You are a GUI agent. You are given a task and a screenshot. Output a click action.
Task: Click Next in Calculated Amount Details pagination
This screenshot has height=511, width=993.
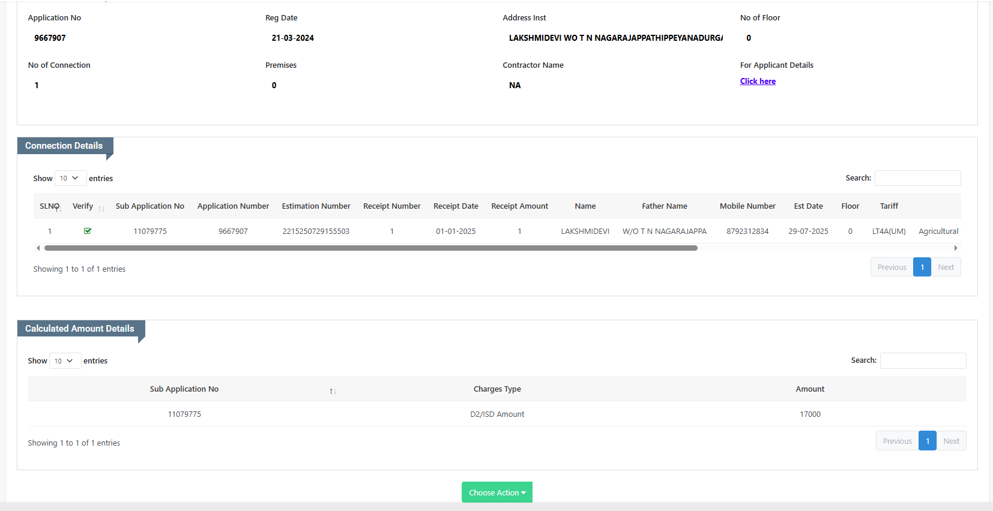[x=952, y=441]
